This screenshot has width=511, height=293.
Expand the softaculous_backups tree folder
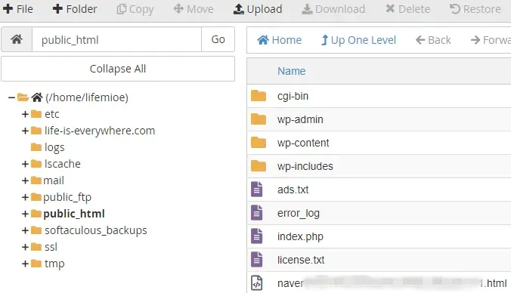click(x=25, y=230)
